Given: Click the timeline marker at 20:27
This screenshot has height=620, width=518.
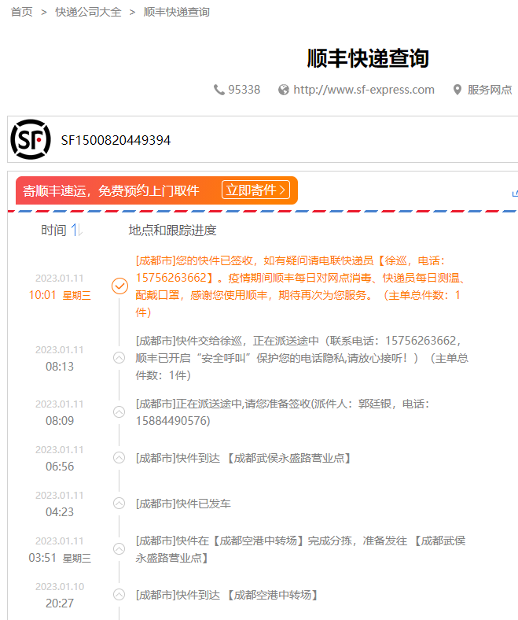Looking at the screenshot, I should (119, 595).
